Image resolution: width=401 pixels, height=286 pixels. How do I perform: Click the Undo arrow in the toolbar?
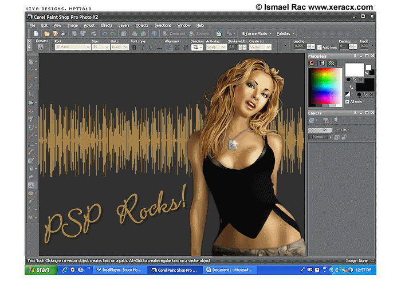pos(104,33)
